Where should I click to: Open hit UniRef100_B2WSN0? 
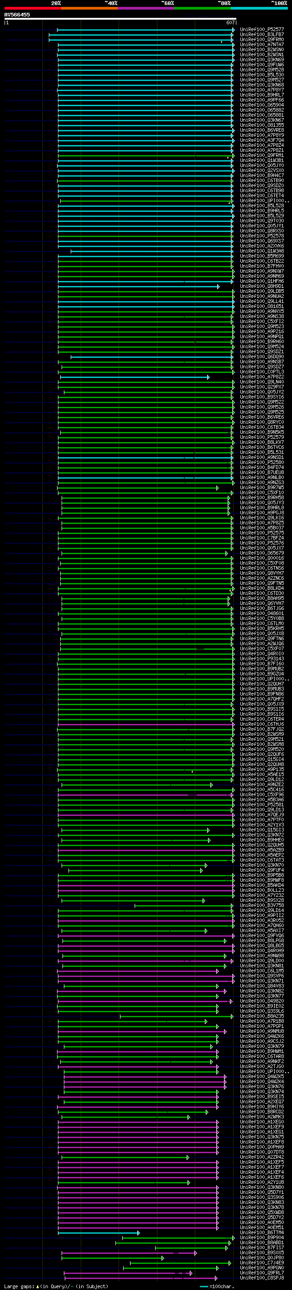[262, 49]
